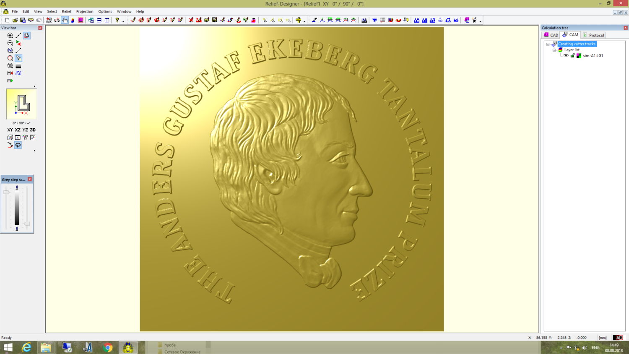Switch to the Protocol tab

[593, 35]
